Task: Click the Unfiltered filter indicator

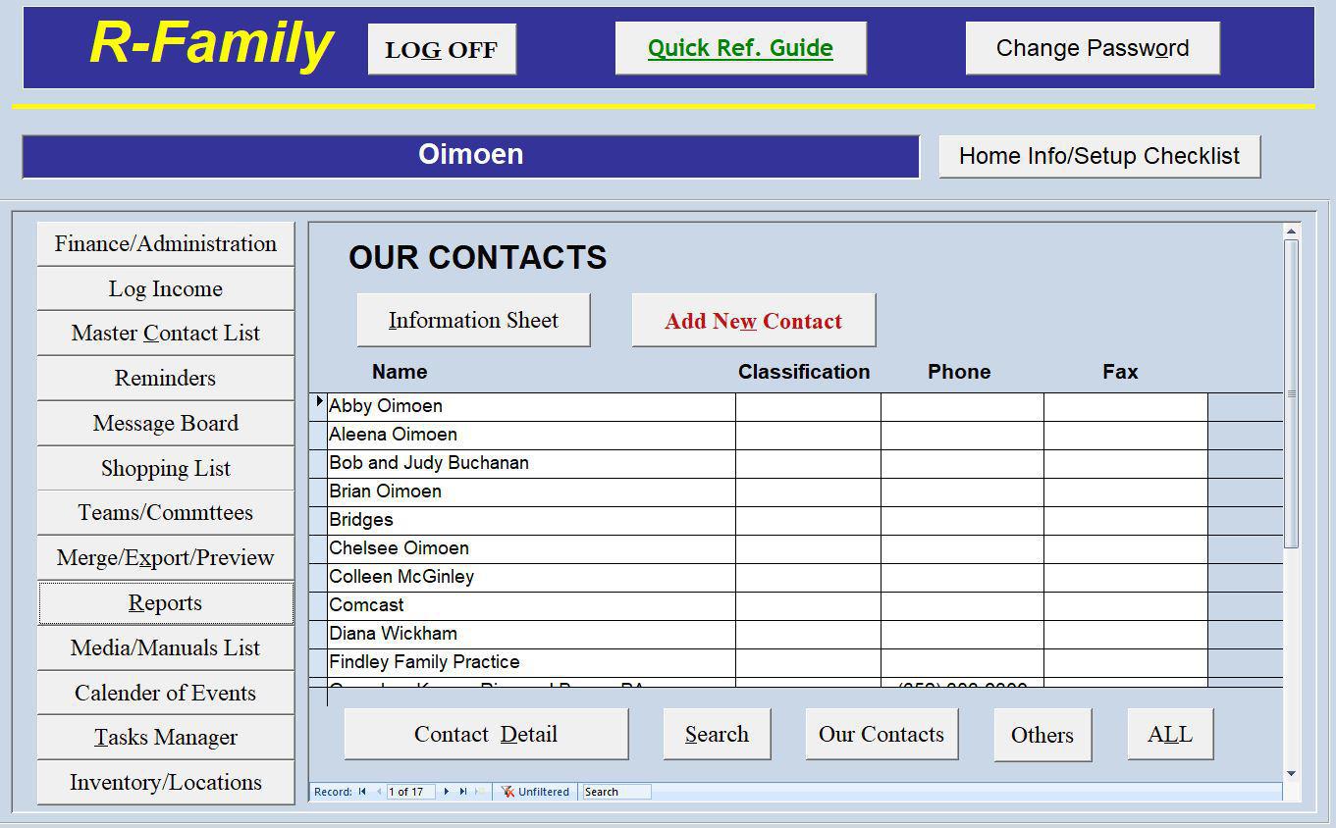Action: pyautogui.click(x=535, y=792)
